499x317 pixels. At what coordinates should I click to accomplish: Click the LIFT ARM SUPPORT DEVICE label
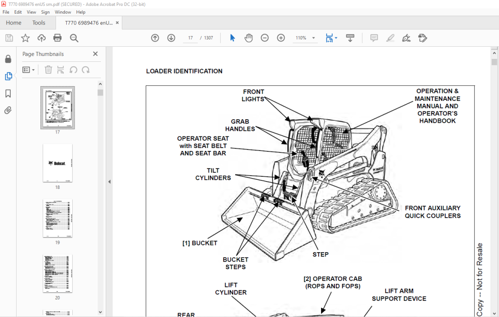[x=399, y=295]
